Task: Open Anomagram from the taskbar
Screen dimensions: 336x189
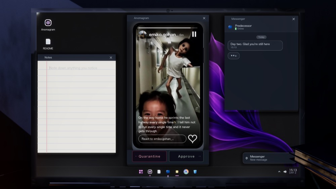Action: (x=150, y=172)
